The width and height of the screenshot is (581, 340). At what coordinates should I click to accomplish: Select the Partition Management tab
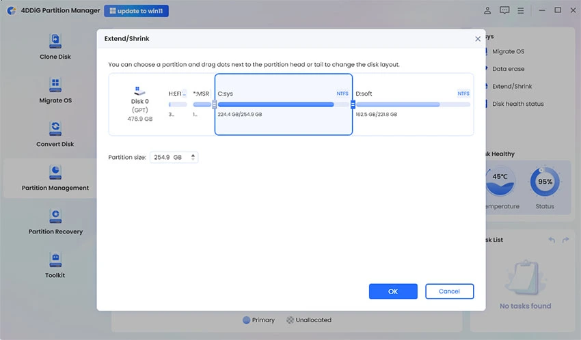55,178
